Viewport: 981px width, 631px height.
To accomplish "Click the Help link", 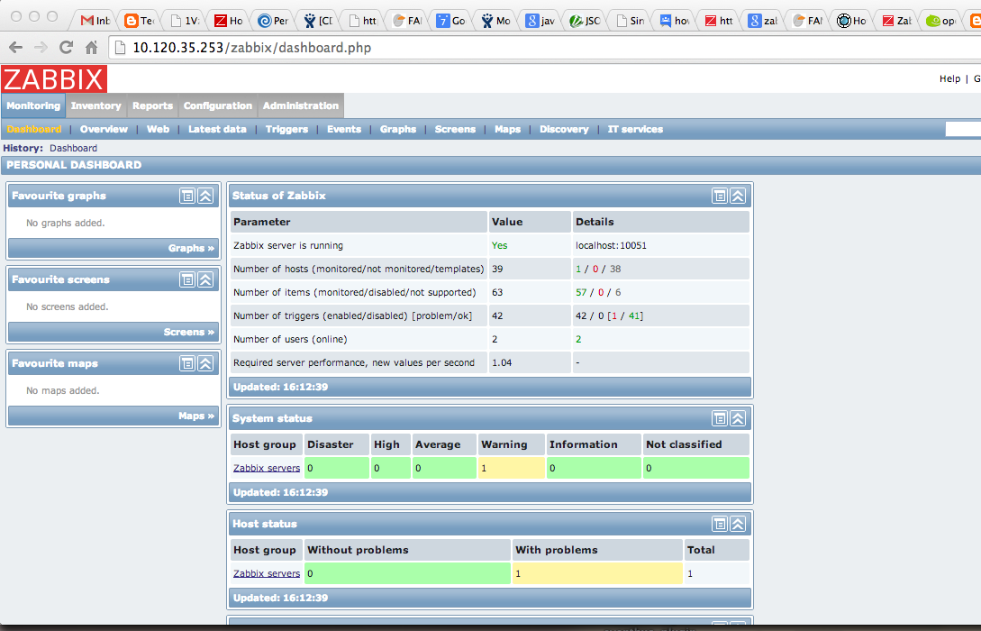I will click(949, 79).
